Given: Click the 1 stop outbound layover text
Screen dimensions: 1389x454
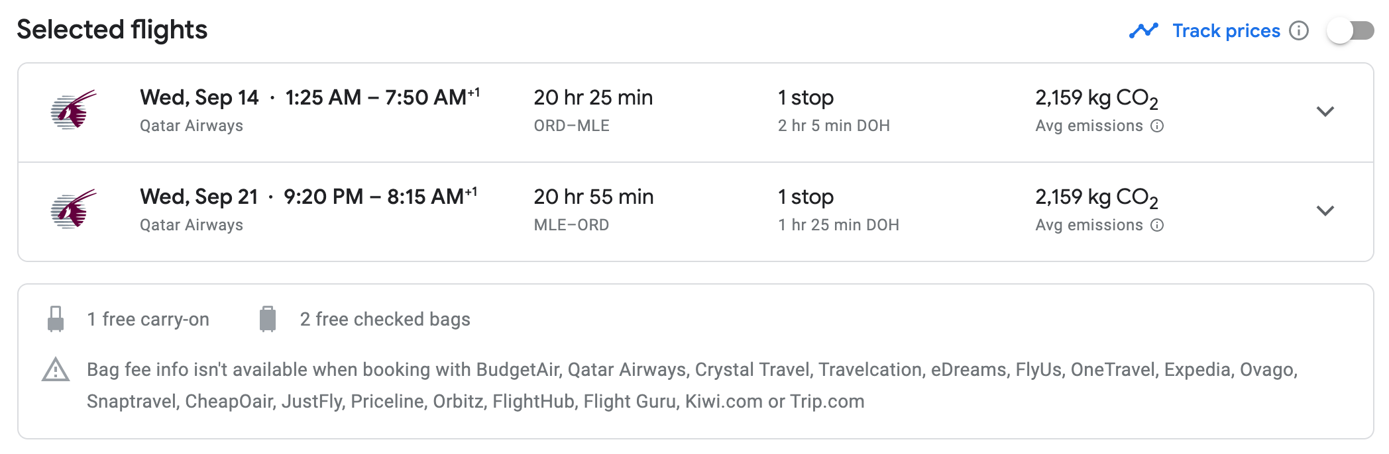Looking at the screenshot, I should coord(806,98).
